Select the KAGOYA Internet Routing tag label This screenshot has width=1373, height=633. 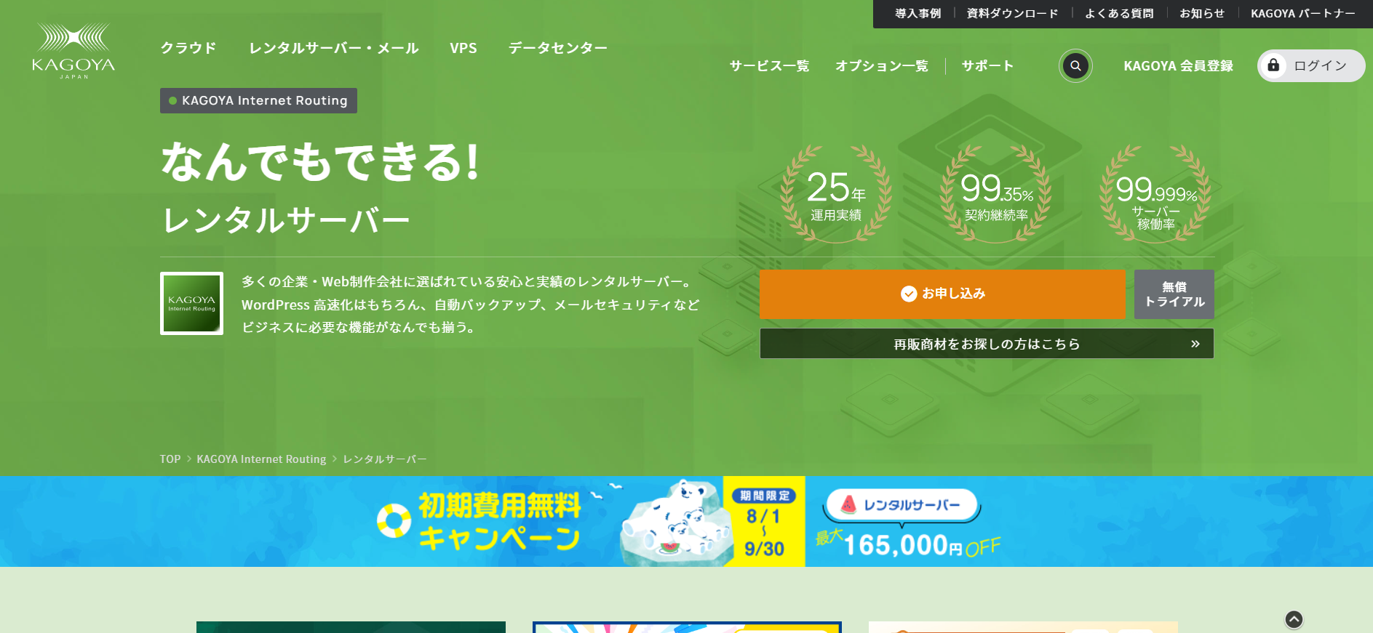click(x=258, y=101)
